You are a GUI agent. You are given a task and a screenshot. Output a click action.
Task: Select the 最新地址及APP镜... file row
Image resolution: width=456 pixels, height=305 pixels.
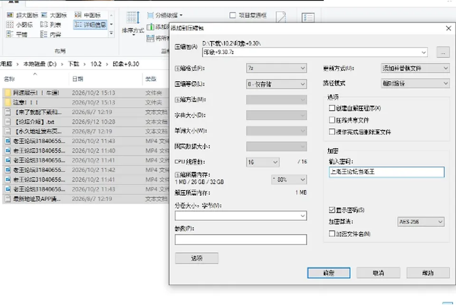pos(86,199)
